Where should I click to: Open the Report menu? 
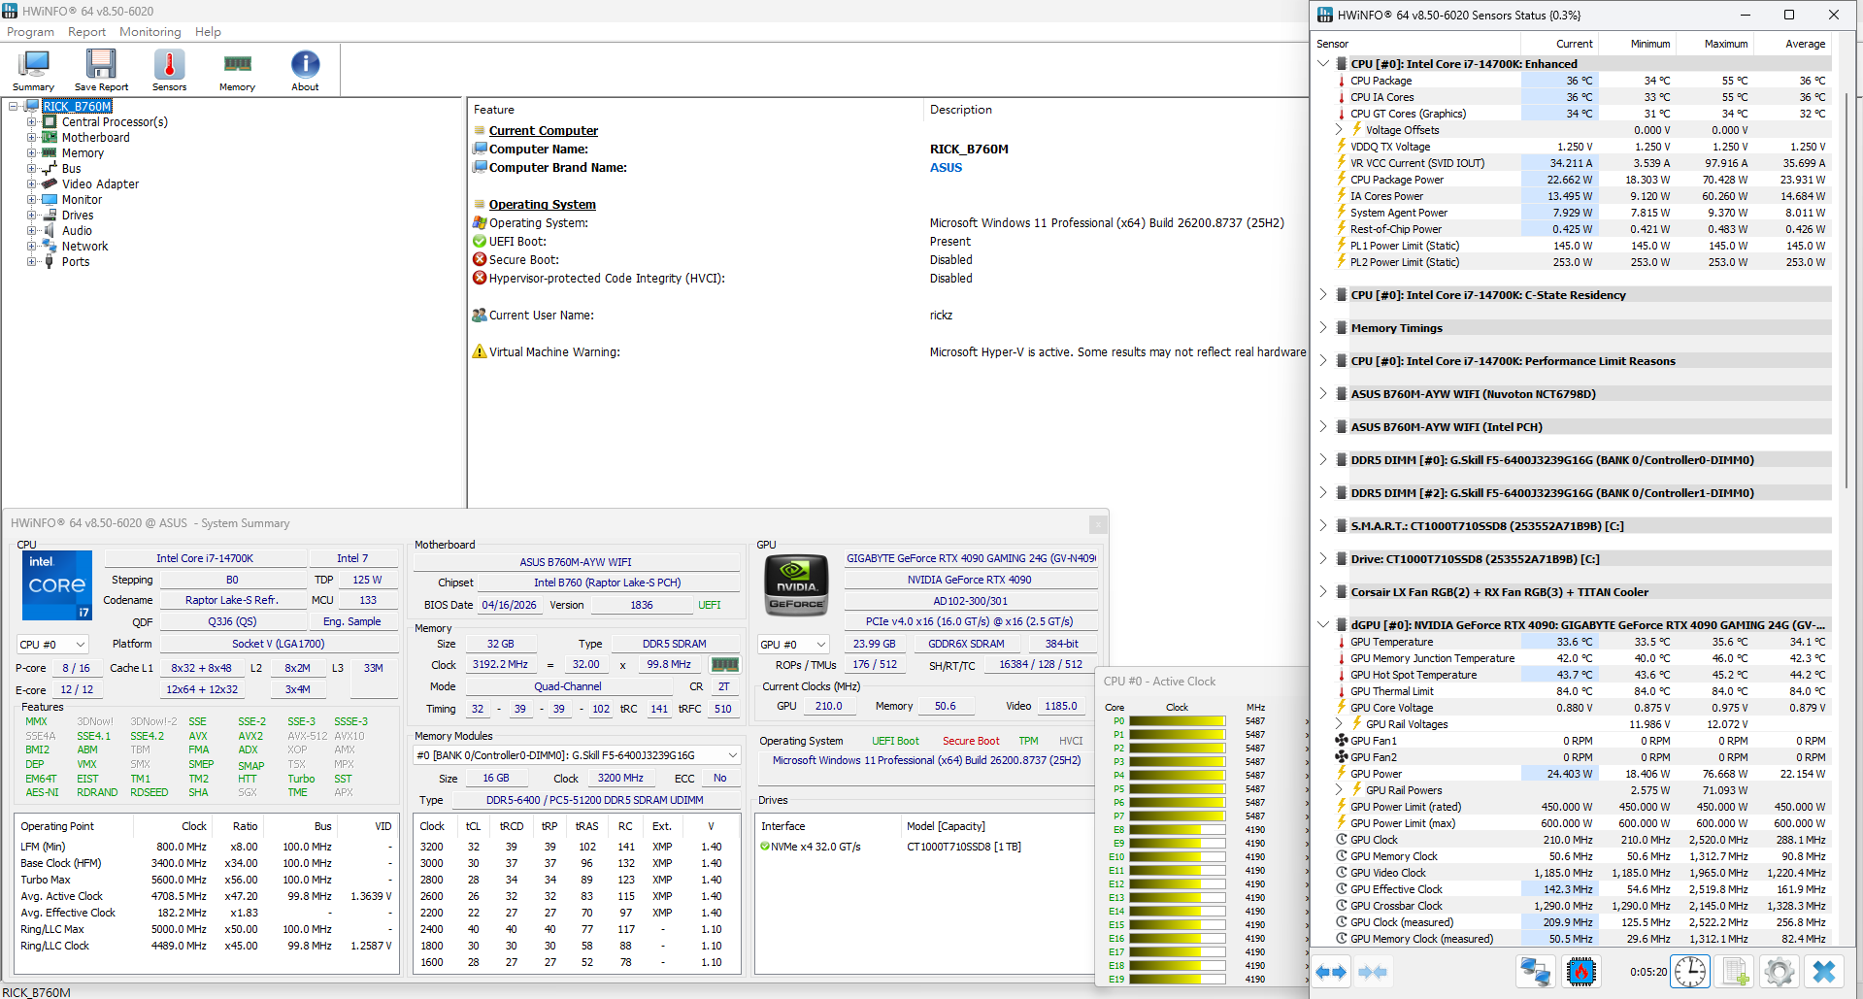point(86,32)
